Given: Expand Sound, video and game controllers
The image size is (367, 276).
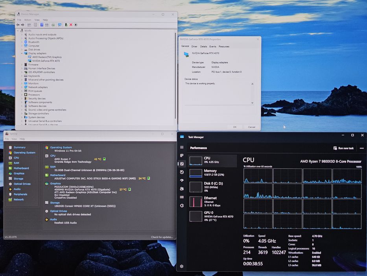Looking at the screenshot, I should [22, 110].
